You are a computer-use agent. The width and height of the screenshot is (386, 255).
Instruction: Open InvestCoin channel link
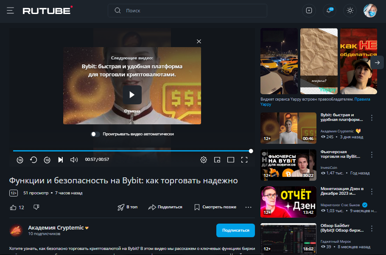click(x=329, y=168)
